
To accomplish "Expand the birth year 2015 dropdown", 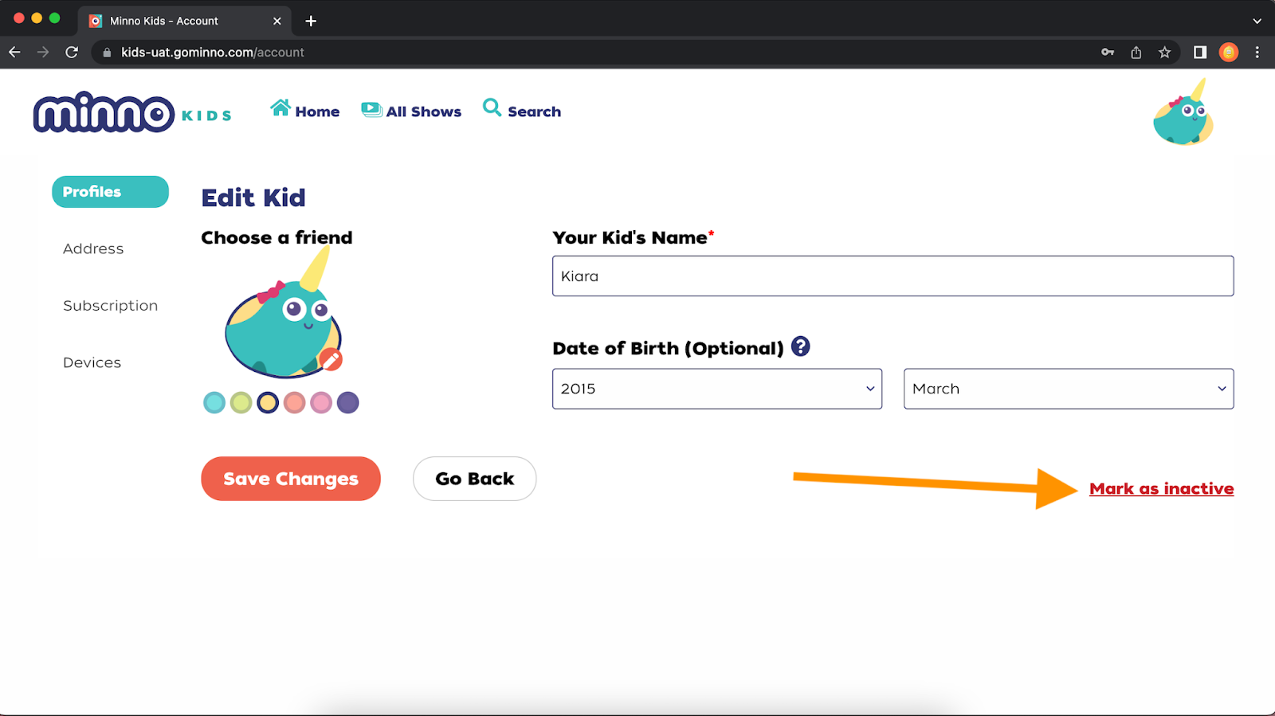I will click(x=716, y=389).
